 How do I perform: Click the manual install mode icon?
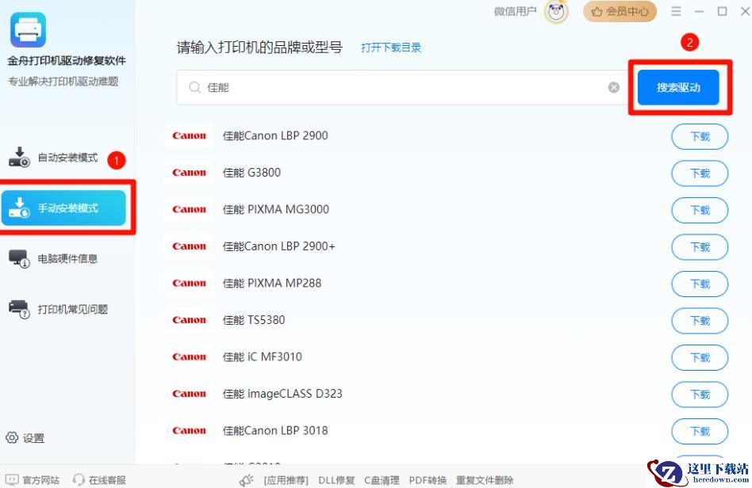pyautogui.click(x=19, y=208)
